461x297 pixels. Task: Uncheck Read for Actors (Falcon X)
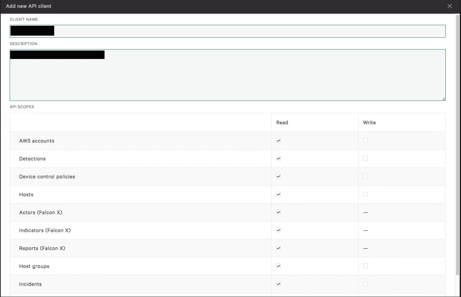pyautogui.click(x=278, y=212)
